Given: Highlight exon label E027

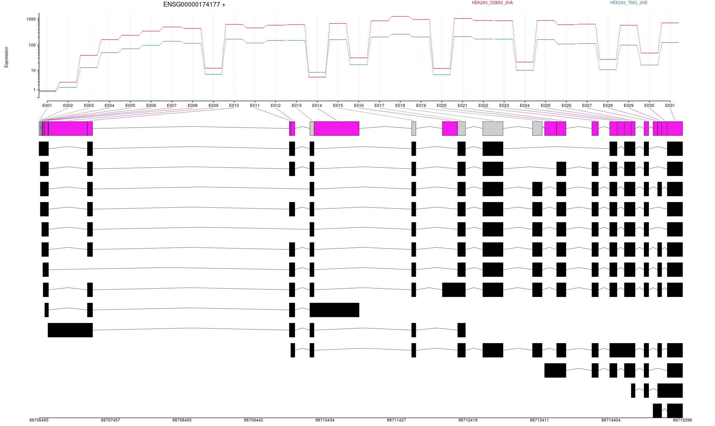Looking at the screenshot, I should [587, 105].
